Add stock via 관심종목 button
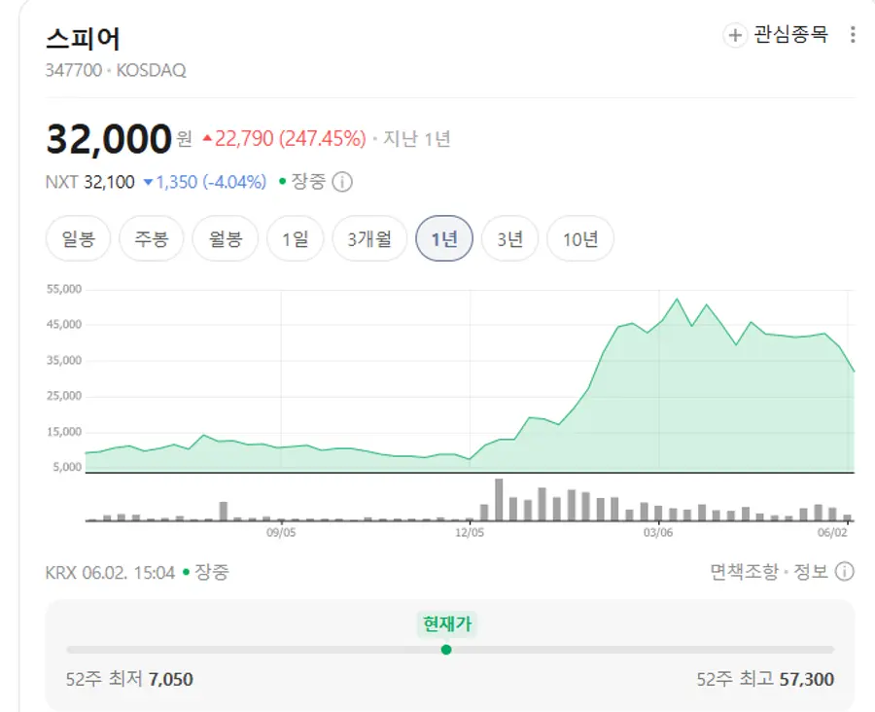The height and width of the screenshot is (712, 875). pos(776,35)
